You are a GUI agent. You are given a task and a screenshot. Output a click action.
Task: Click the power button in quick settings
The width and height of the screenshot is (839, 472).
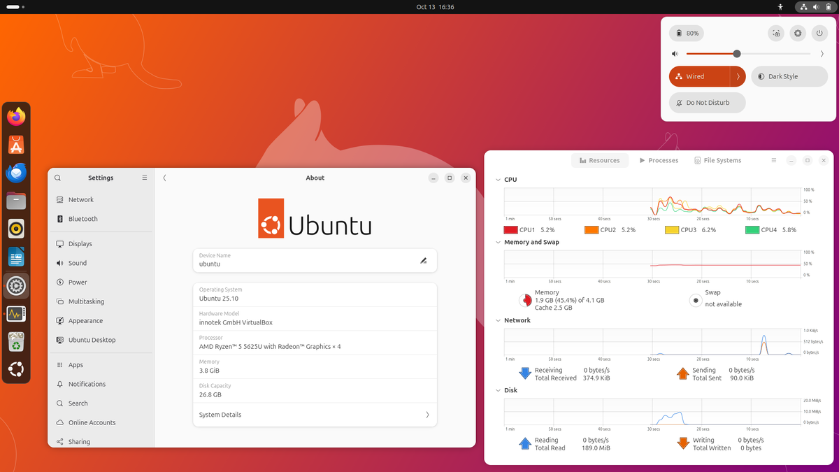coord(819,33)
